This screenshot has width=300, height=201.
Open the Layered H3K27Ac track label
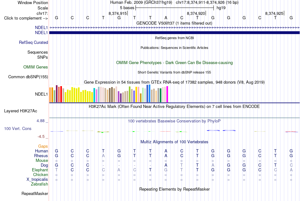point(21,111)
